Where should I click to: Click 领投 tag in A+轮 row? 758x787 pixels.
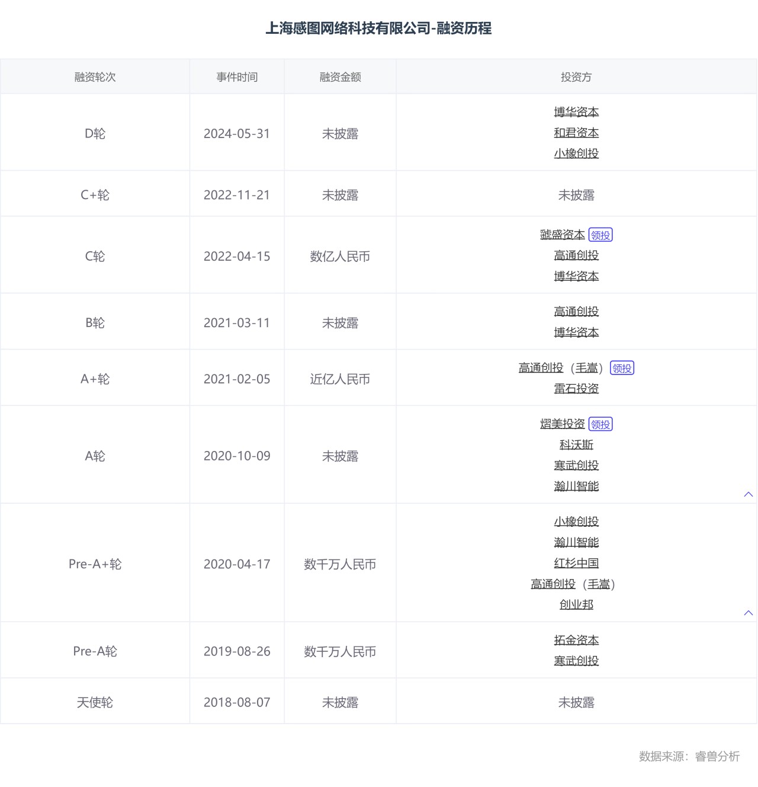click(x=622, y=368)
